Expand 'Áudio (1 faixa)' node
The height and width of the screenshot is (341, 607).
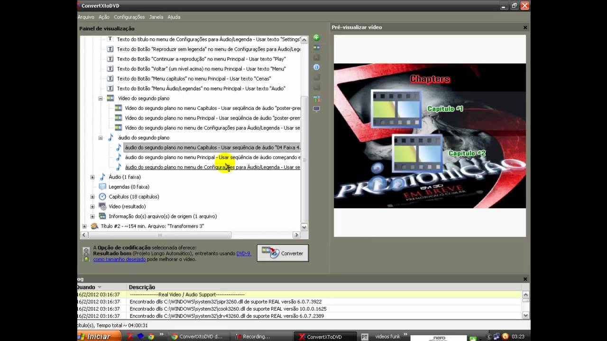[x=92, y=177]
